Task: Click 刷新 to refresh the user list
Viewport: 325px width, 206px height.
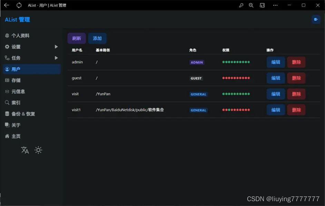Action: pyautogui.click(x=76, y=38)
